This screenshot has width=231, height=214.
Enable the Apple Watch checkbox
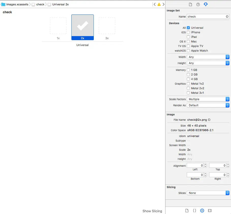click(x=188, y=51)
